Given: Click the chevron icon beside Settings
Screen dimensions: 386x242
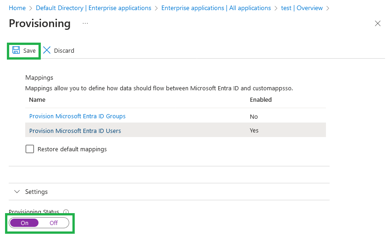Looking at the screenshot, I should click(x=17, y=192).
